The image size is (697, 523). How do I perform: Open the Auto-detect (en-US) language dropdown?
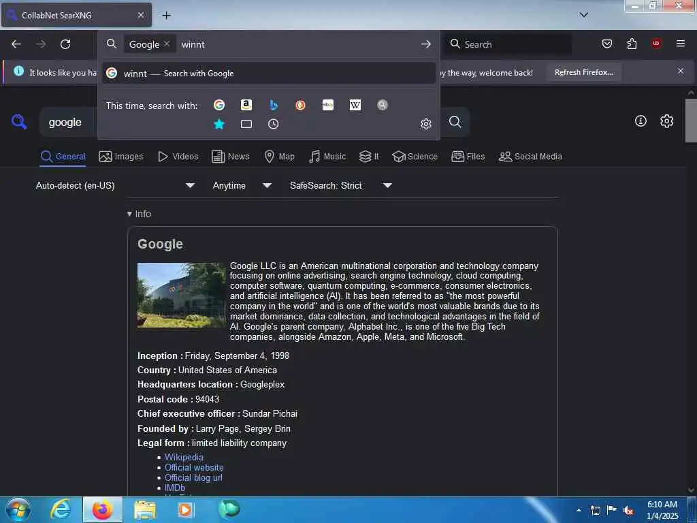click(x=116, y=185)
